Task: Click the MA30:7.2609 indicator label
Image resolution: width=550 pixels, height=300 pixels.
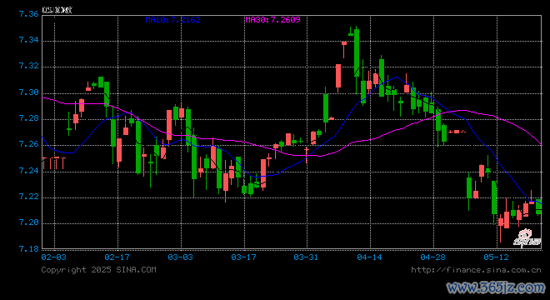Action: point(272,20)
